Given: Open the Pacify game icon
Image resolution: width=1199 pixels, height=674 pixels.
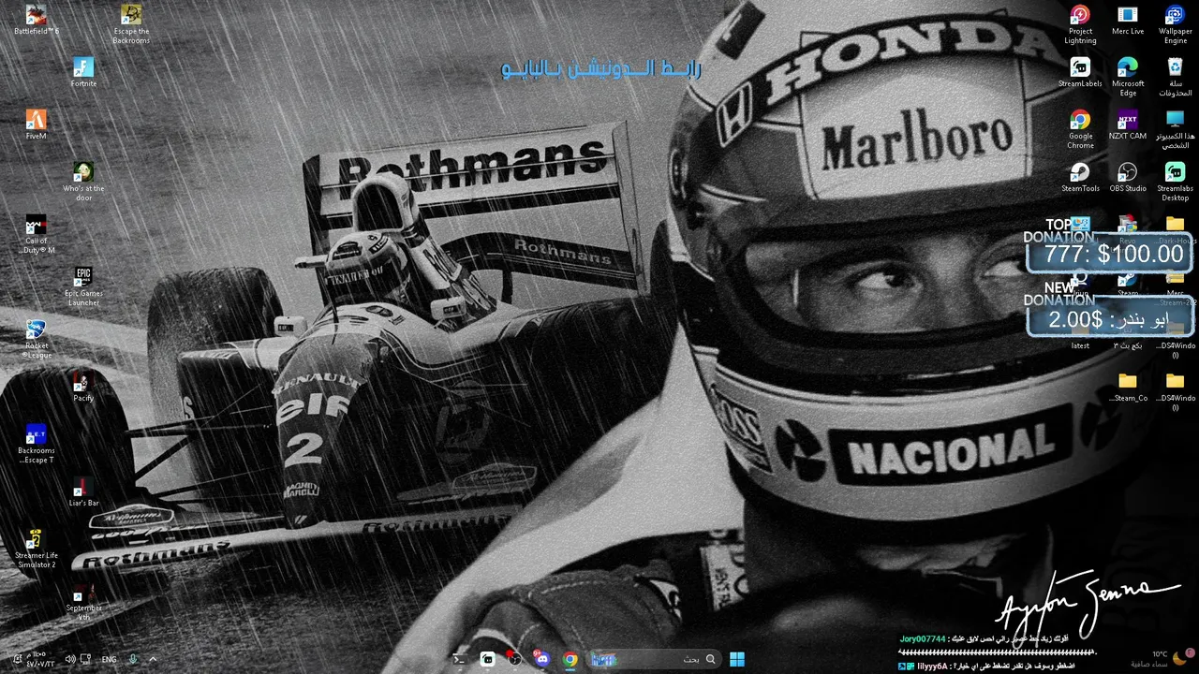Looking at the screenshot, I should pos(83,387).
